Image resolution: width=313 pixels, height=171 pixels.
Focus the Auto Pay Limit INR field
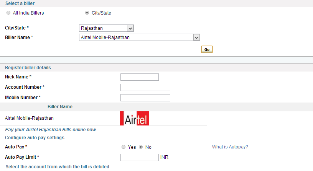point(139,158)
